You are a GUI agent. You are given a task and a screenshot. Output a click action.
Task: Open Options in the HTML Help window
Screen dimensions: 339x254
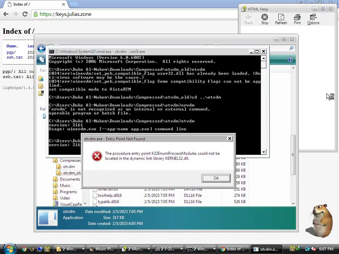(x=313, y=20)
